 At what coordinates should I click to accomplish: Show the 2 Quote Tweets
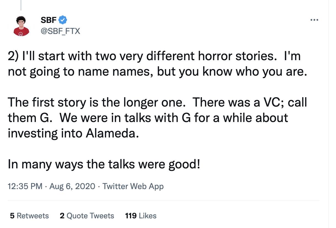87,216
